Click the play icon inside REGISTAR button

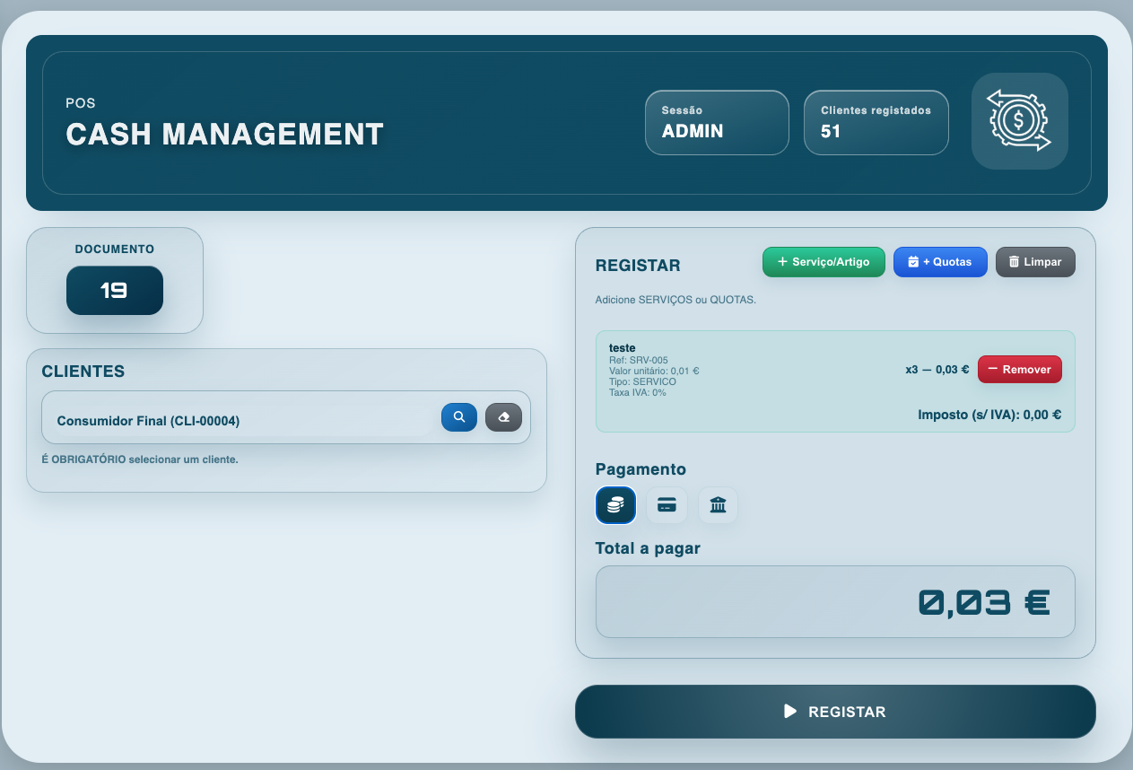[x=789, y=711]
